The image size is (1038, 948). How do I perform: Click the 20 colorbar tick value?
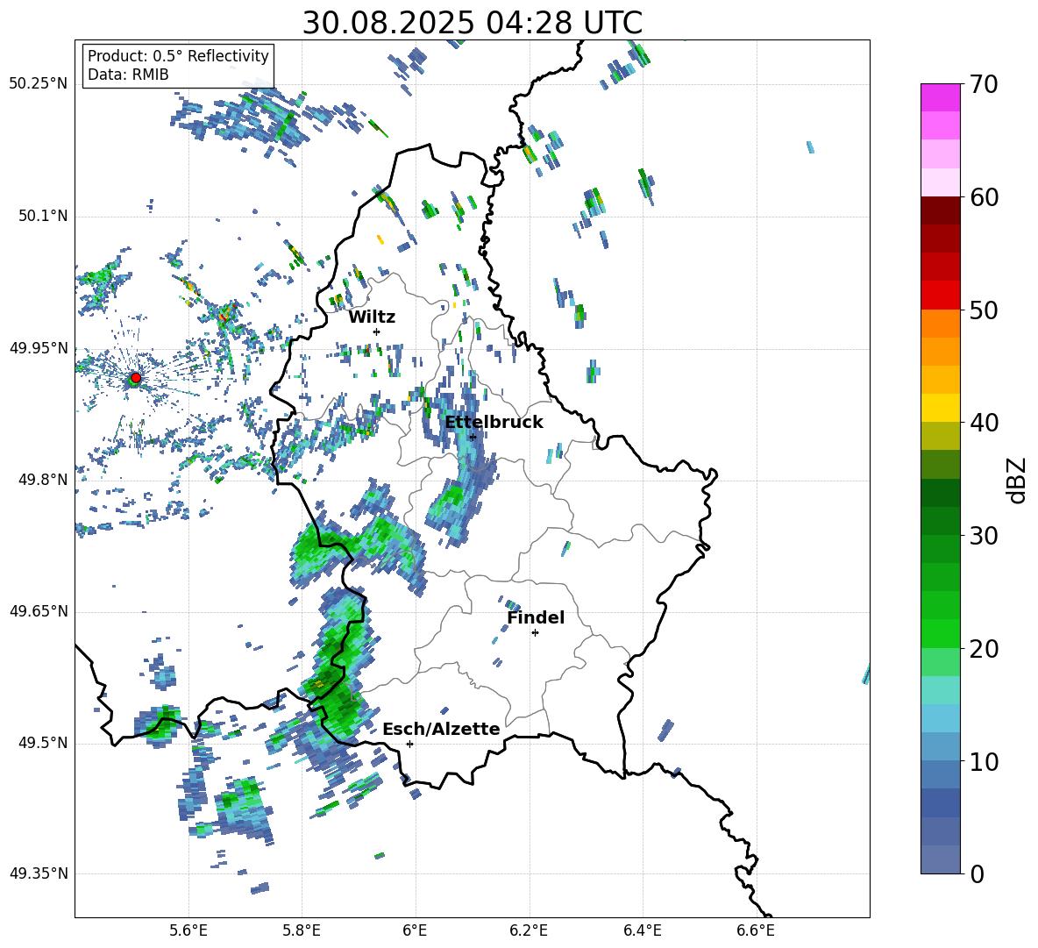(983, 649)
